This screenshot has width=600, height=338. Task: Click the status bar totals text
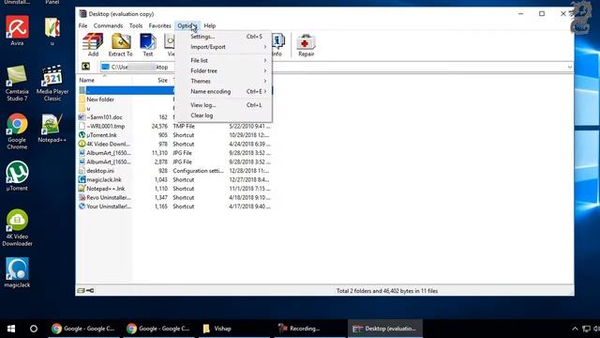(387, 291)
